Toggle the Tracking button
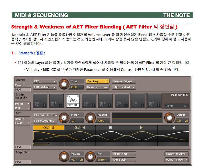This screenshot has height=168, width=205. [x=97, y=81]
